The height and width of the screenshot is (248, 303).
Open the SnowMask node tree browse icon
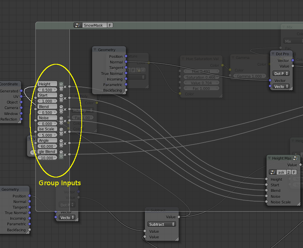point(78,25)
